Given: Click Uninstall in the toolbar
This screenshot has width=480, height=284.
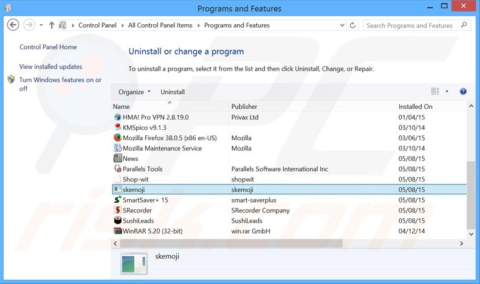Looking at the screenshot, I should 173,92.
